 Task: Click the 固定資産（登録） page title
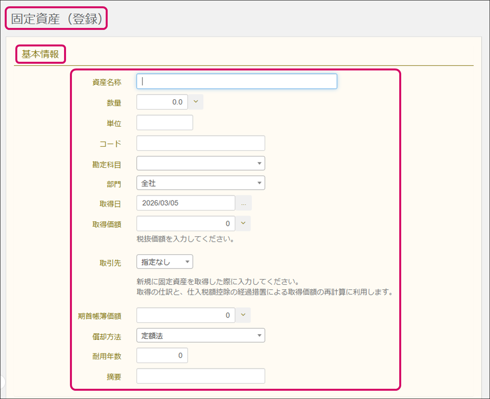pyautogui.click(x=57, y=18)
